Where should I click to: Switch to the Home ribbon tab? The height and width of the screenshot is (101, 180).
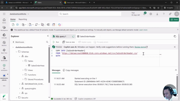point(13,19)
